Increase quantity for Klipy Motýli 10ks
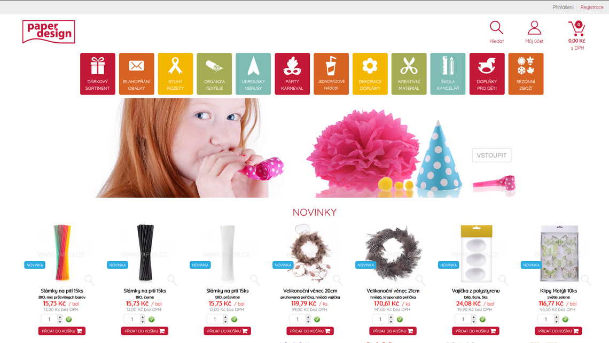This screenshot has width=609, height=343. tap(556, 317)
